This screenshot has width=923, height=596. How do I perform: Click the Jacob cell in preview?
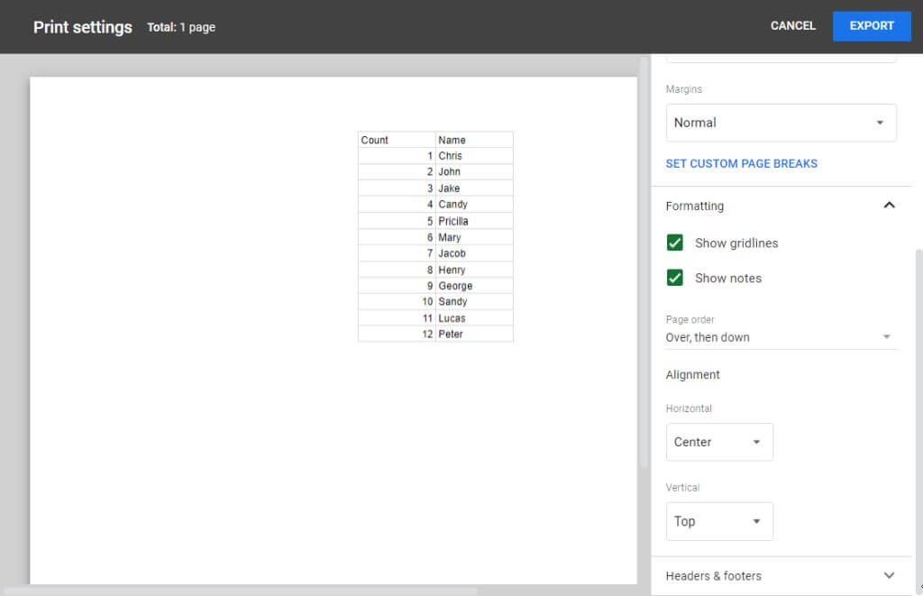[x=474, y=253]
